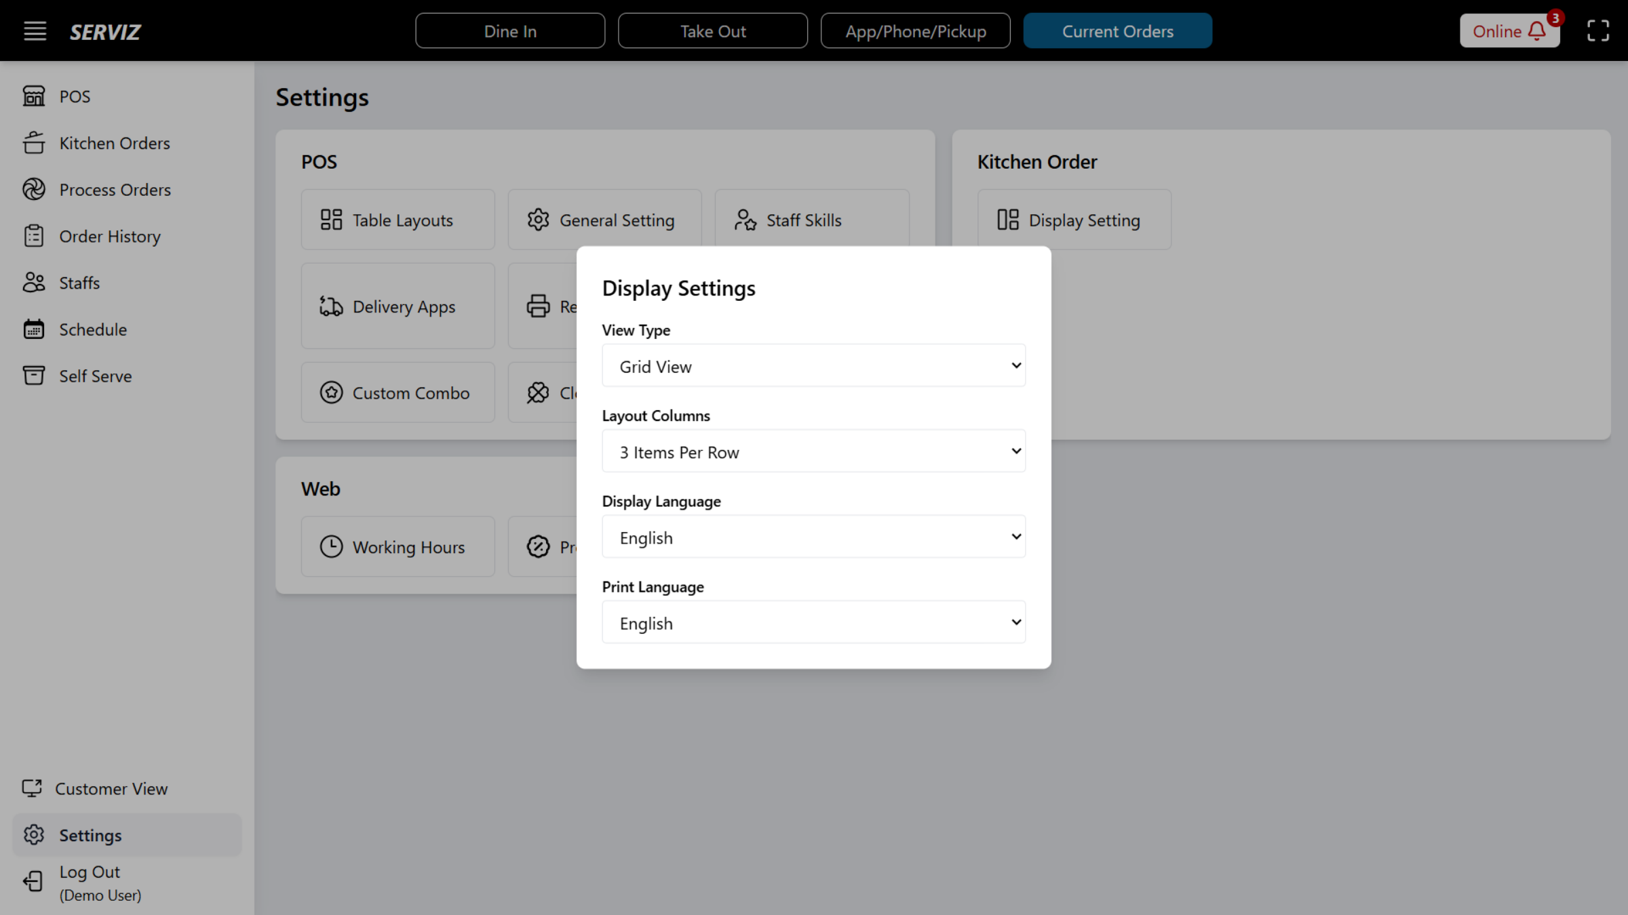Viewport: 1628px width, 915px height.
Task: Open the hamburger menu
Action: [x=35, y=30]
